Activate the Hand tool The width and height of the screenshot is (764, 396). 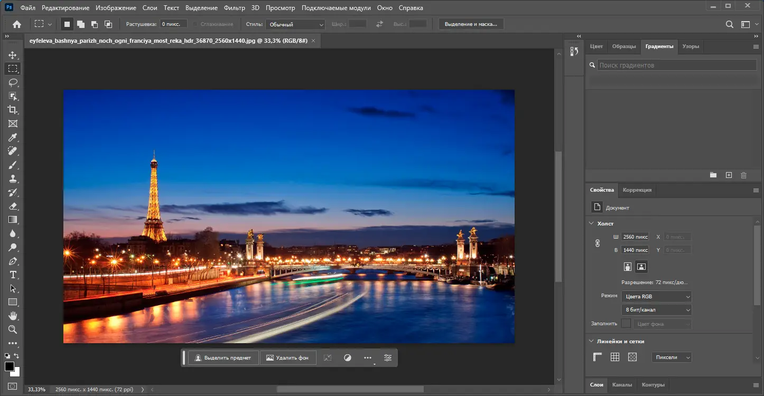click(x=13, y=316)
